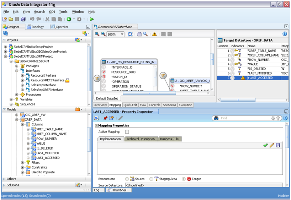Click the yellow warning triangle in diagram toolbar
291x200 pixels.
(154, 34)
